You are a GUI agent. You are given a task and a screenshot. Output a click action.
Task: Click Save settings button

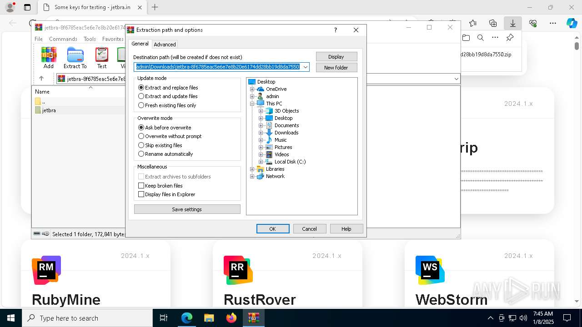(x=187, y=209)
